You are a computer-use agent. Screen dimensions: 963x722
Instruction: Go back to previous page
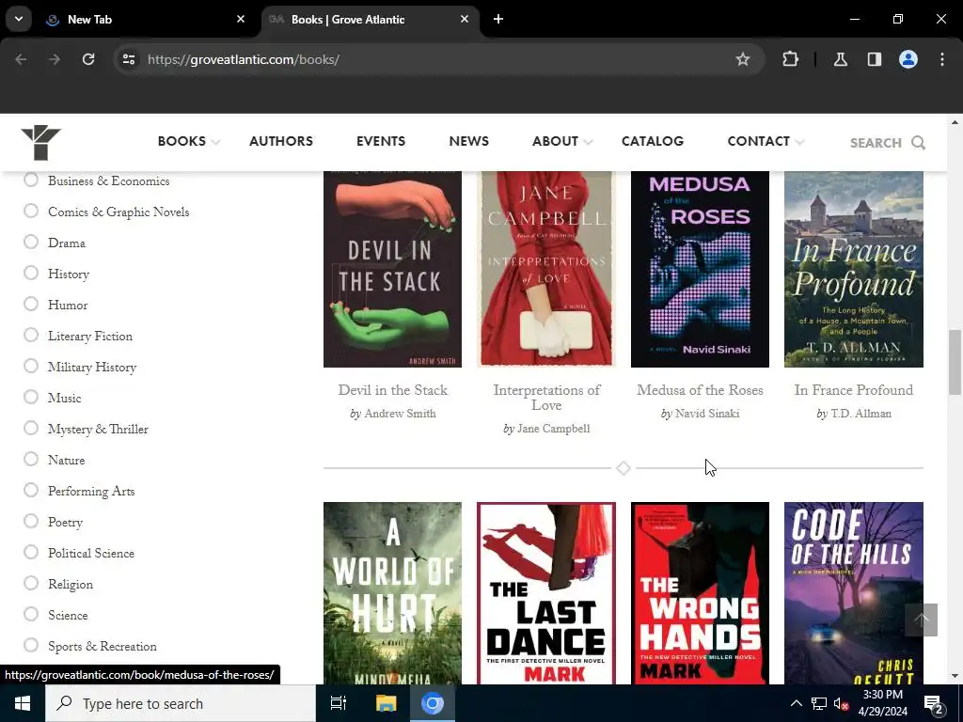click(21, 59)
